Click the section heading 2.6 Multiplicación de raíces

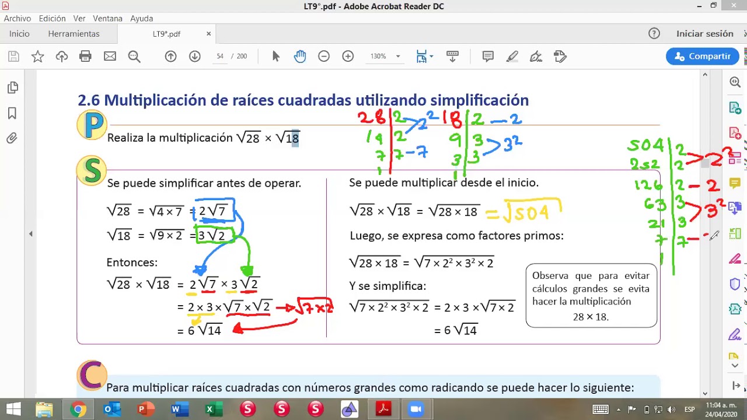coord(303,100)
